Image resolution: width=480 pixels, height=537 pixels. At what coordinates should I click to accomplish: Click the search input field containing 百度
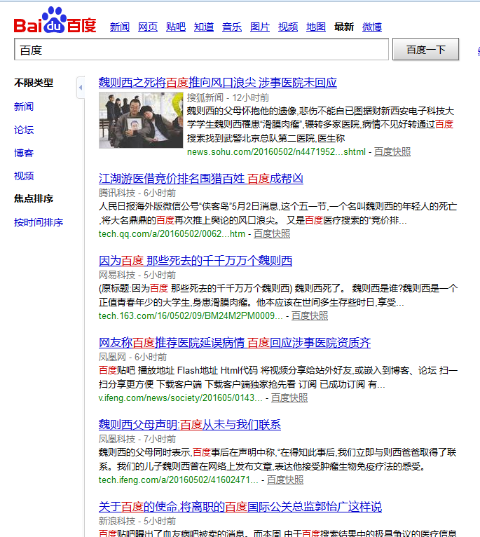(x=201, y=49)
